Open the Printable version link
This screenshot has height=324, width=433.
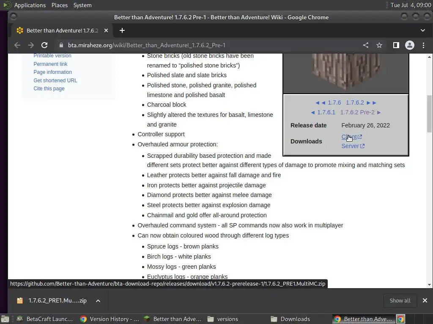coord(52,56)
